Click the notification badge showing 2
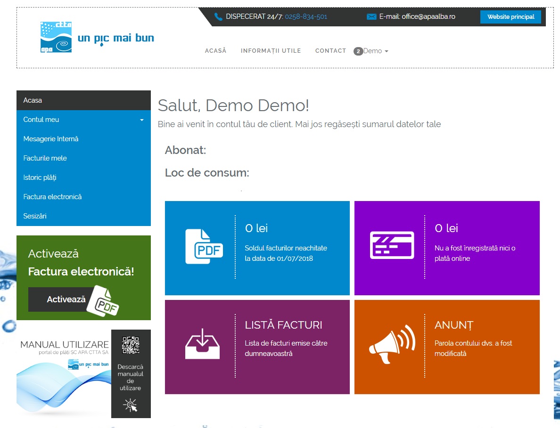 point(358,51)
